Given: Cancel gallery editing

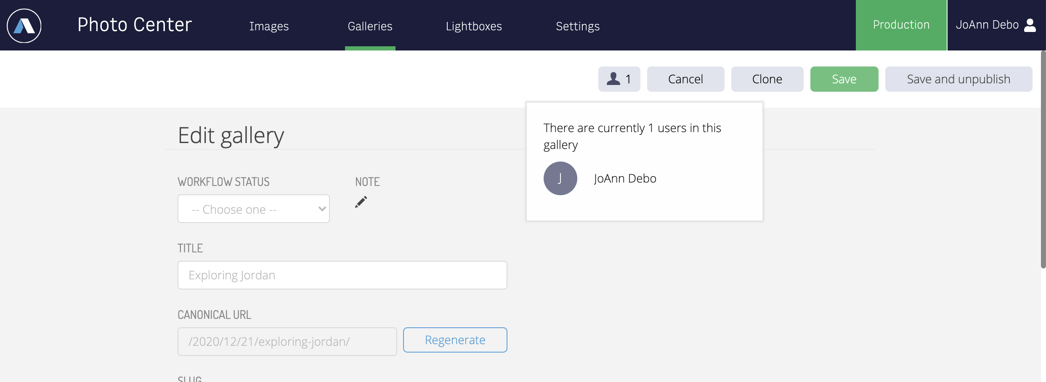Looking at the screenshot, I should [x=685, y=79].
